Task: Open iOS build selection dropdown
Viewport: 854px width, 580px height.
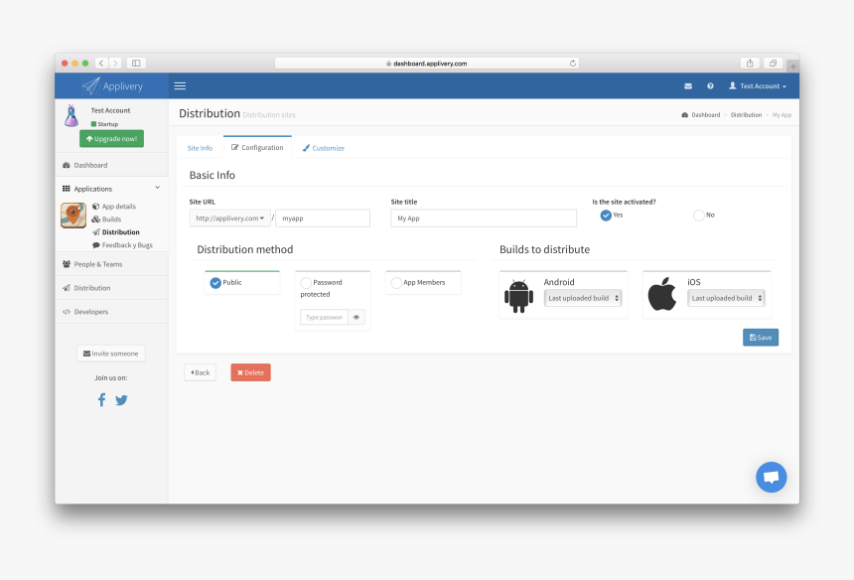Action: pyautogui.click(x=726, y=298)
